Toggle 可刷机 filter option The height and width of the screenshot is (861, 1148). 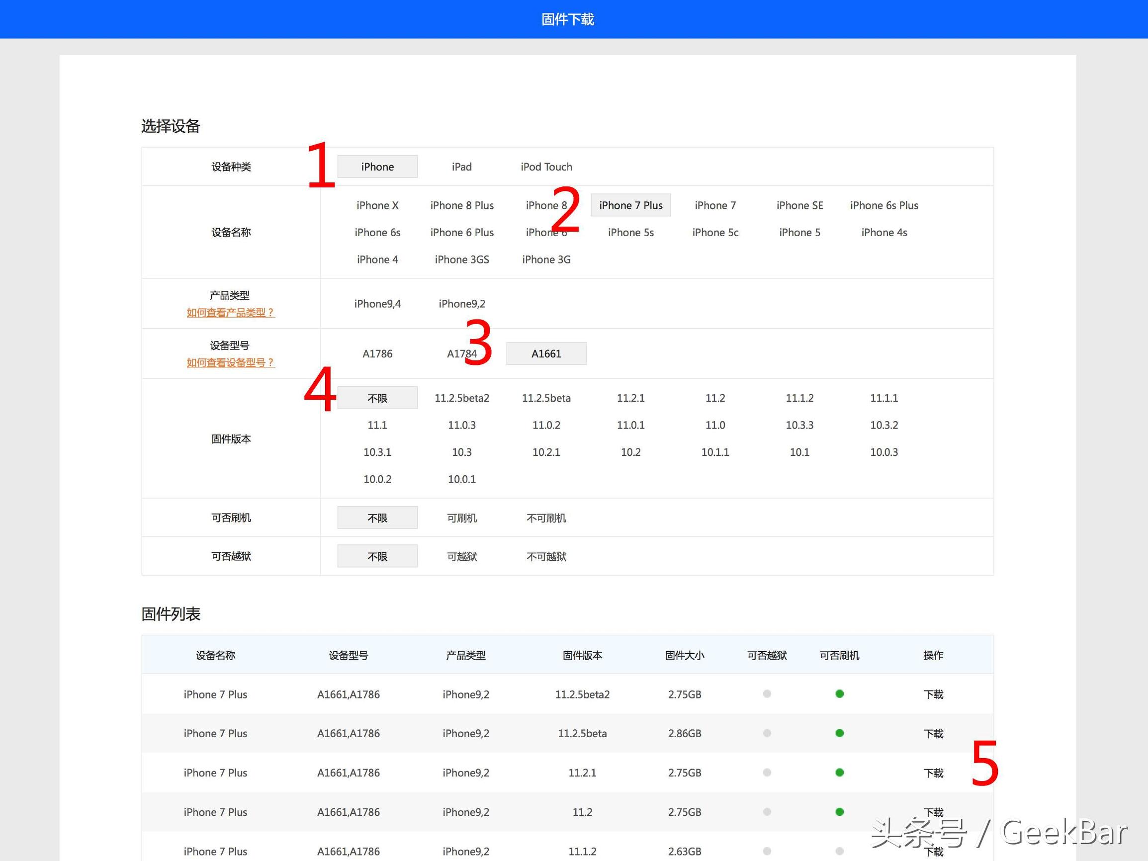tap(462, 517)
